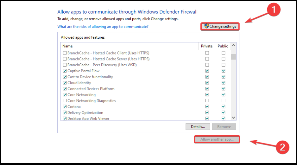Uncheck Connected Devices Platform name checkbox
297x165 pixels.
[x=65, y=89]
